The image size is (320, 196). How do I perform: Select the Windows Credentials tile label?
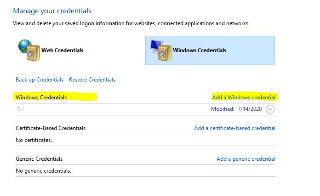(x=200, y=50)
